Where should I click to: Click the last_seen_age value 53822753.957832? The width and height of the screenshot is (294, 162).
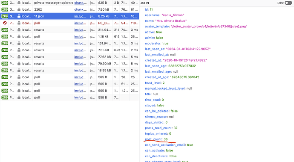pos(182,66)
